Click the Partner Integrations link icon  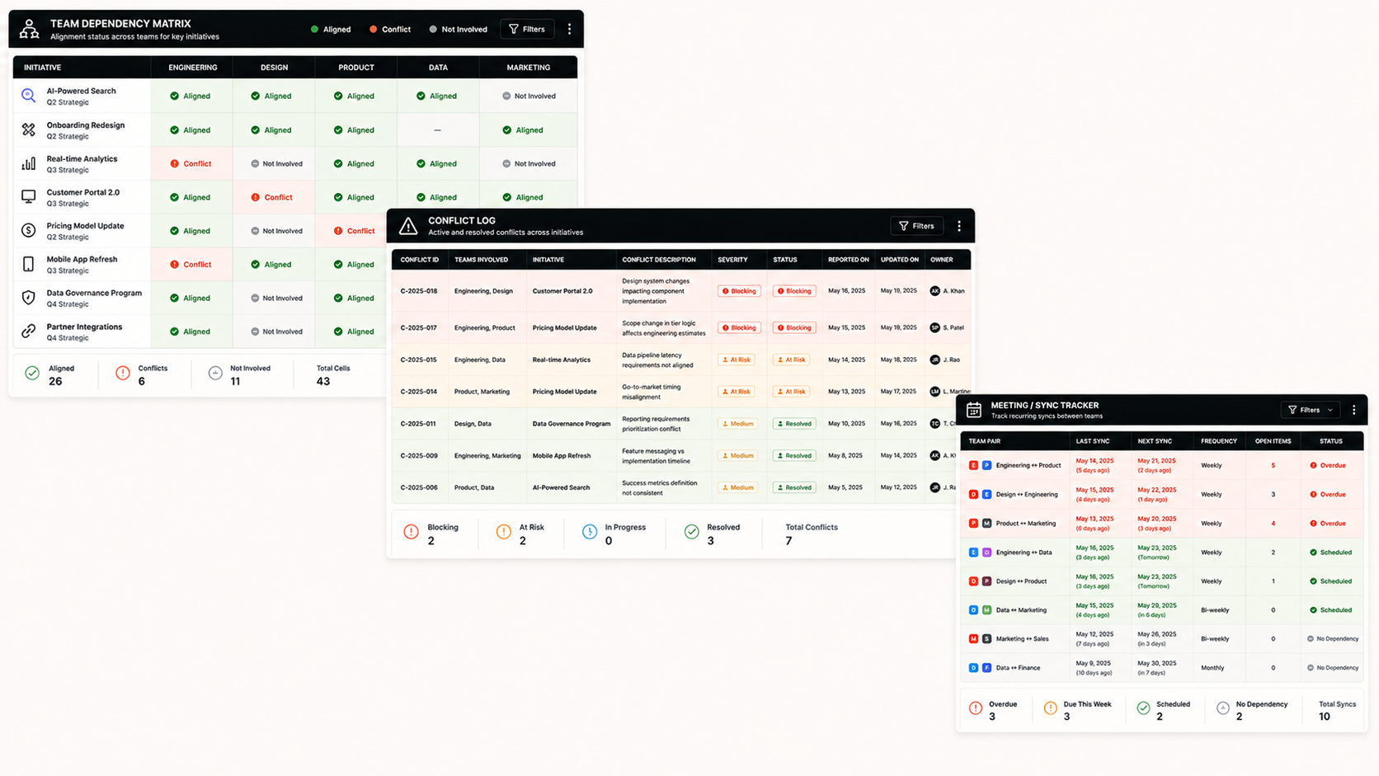[29, 332]
